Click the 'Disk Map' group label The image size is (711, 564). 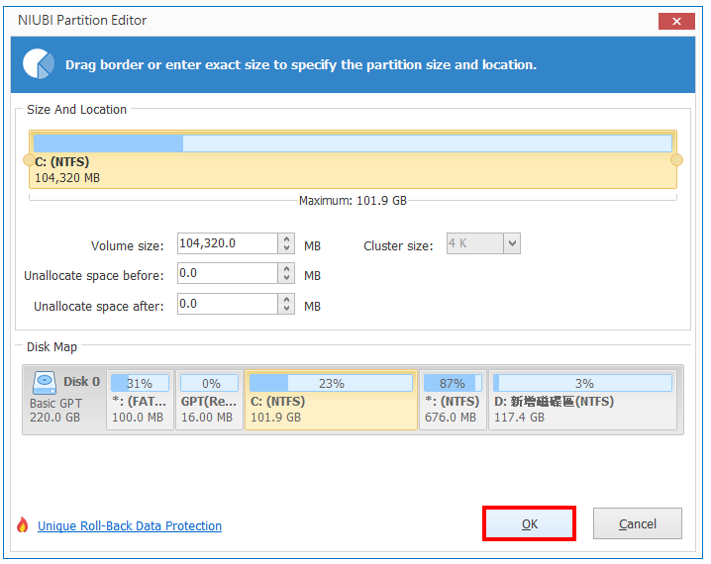[x=51, y=347]
